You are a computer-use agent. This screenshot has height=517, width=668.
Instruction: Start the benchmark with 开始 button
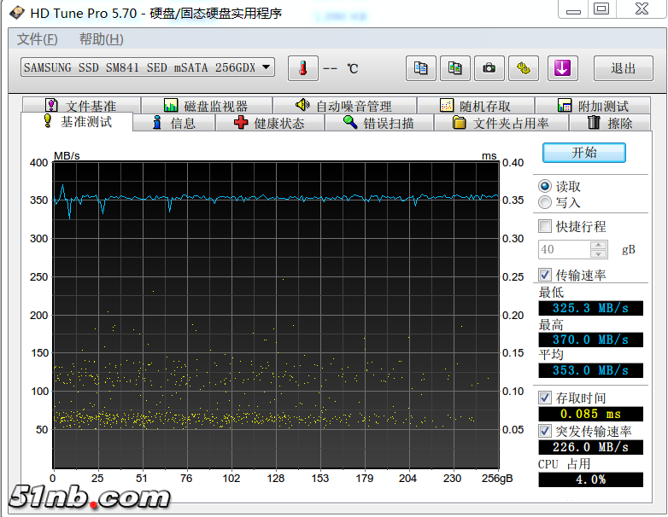coord(584,153)
